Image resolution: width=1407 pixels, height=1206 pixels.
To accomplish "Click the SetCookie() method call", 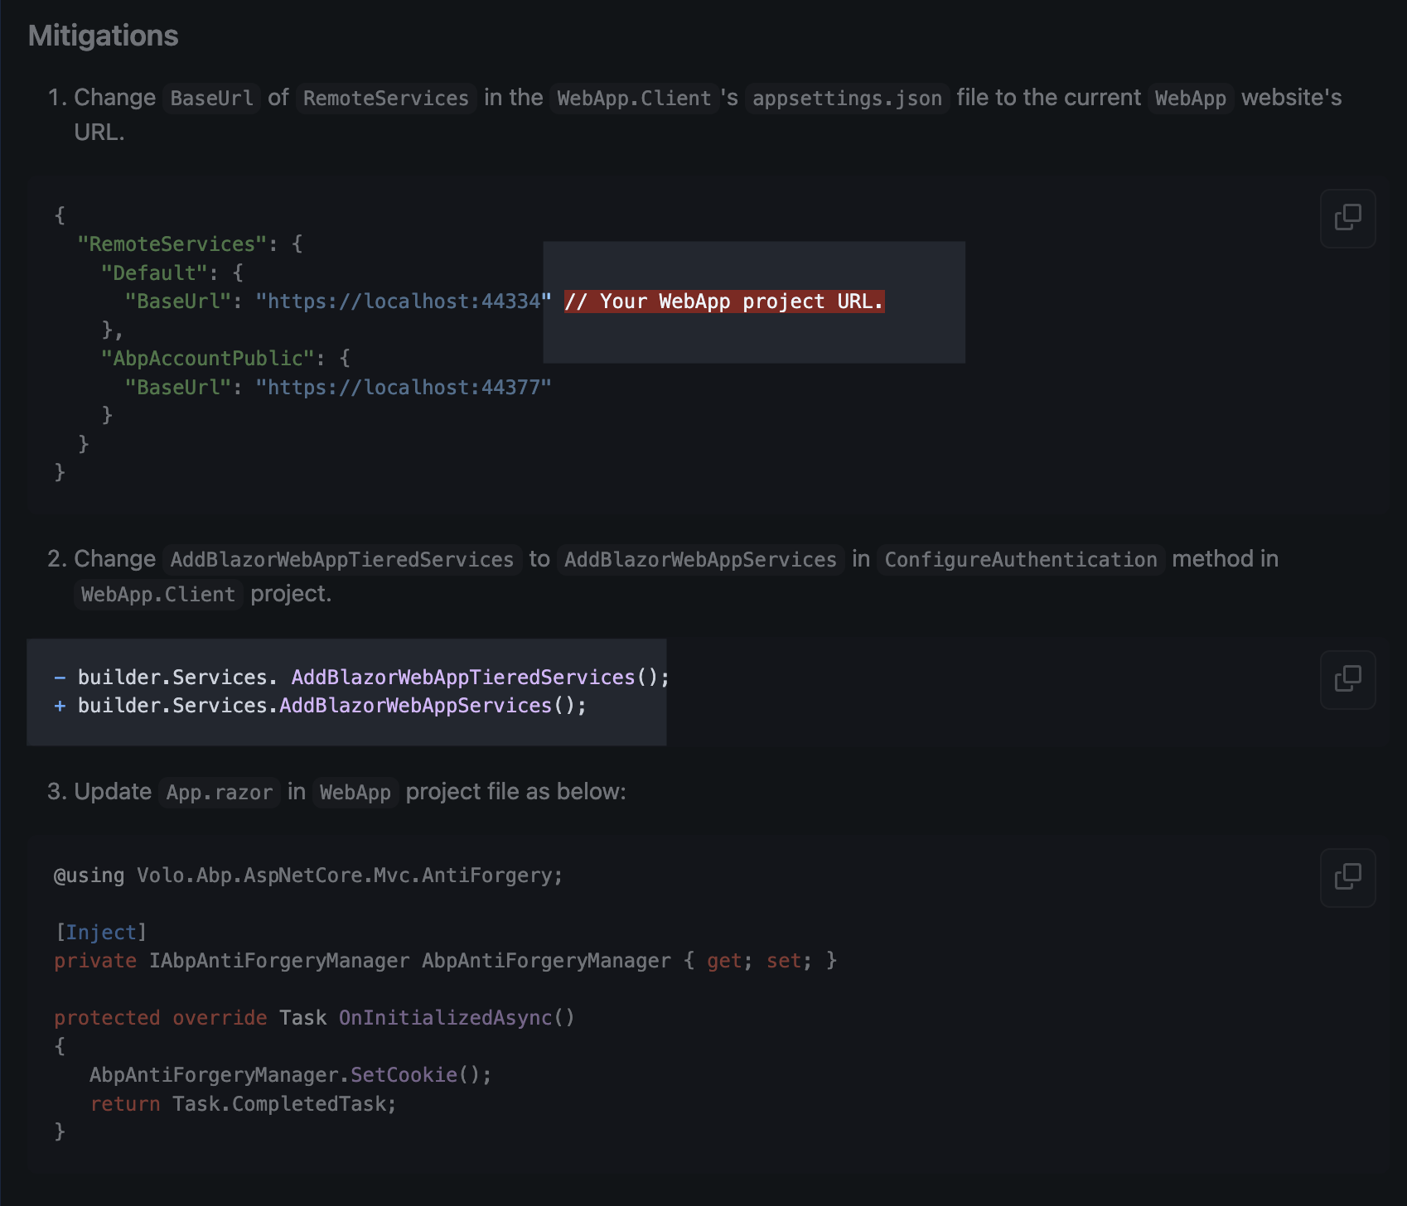I will [404, 1075].
